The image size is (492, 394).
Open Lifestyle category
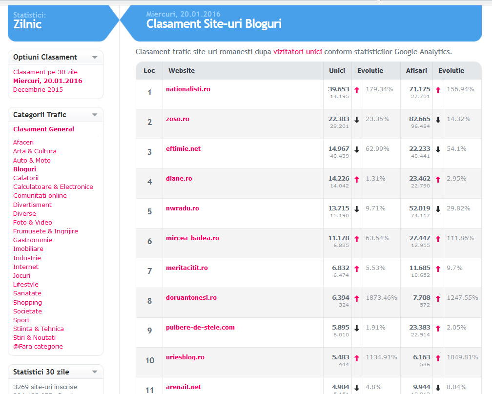(26, 285)
